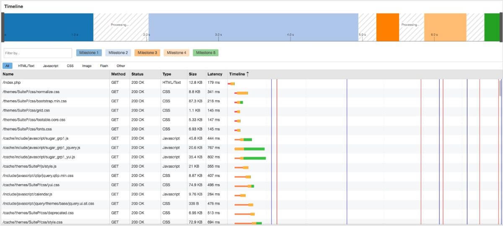The image size is (503, 226).
Task: Sort by the Type column header
Action: pyautogui.click(x=174, y=74)
